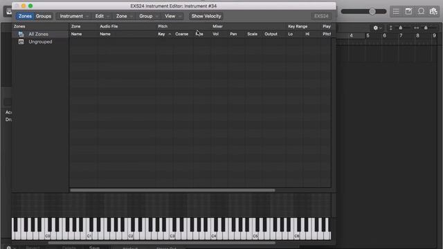The height and width of the screenshot is (249, 443).
Task: Click the Hi key range column header
Action: (x=307, y=34)
